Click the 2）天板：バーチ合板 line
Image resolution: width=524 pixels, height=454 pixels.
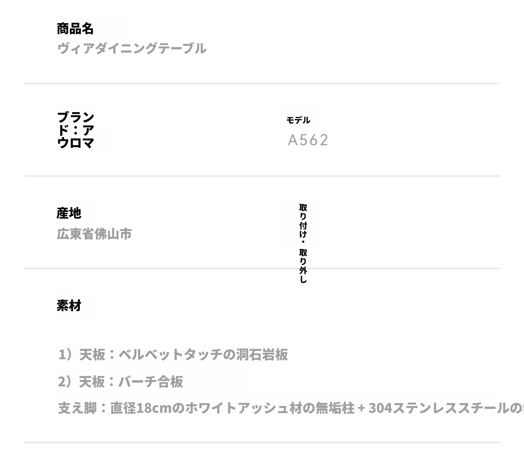pyautogui.click(x=120, y=382)
